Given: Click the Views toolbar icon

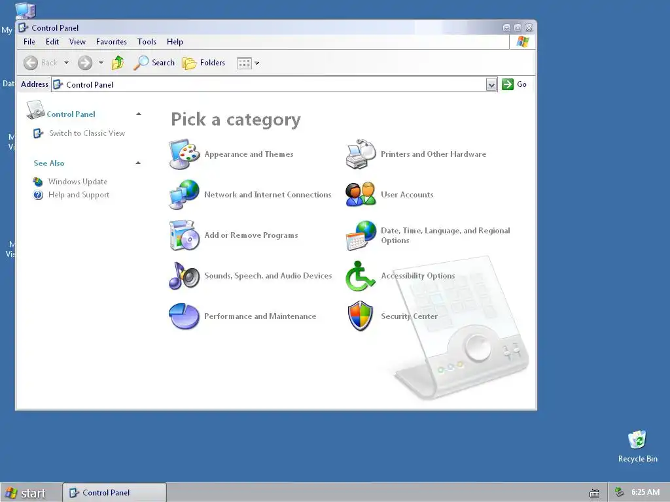Looking at the screenshot, I should [x=244, y=63].
